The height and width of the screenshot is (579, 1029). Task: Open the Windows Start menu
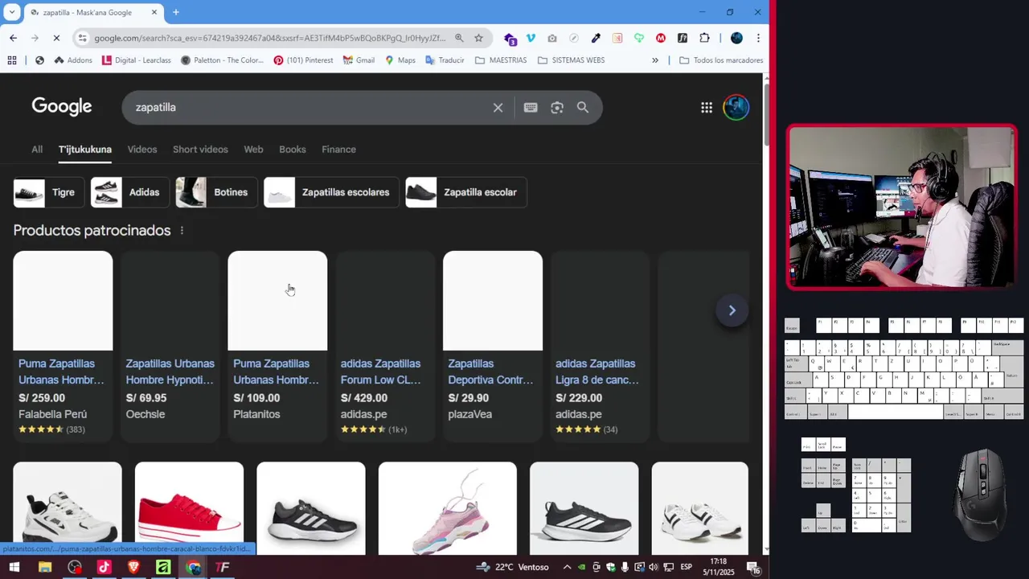click(x=14, y=567)
